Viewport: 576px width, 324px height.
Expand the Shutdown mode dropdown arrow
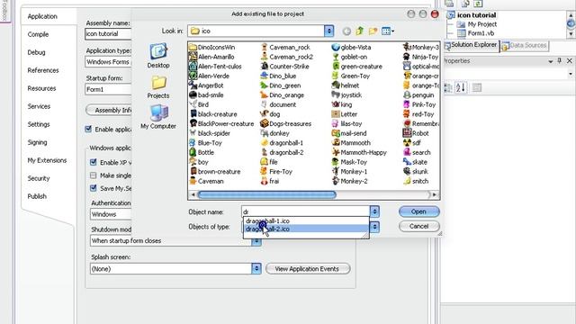click(x=256, y=241)
